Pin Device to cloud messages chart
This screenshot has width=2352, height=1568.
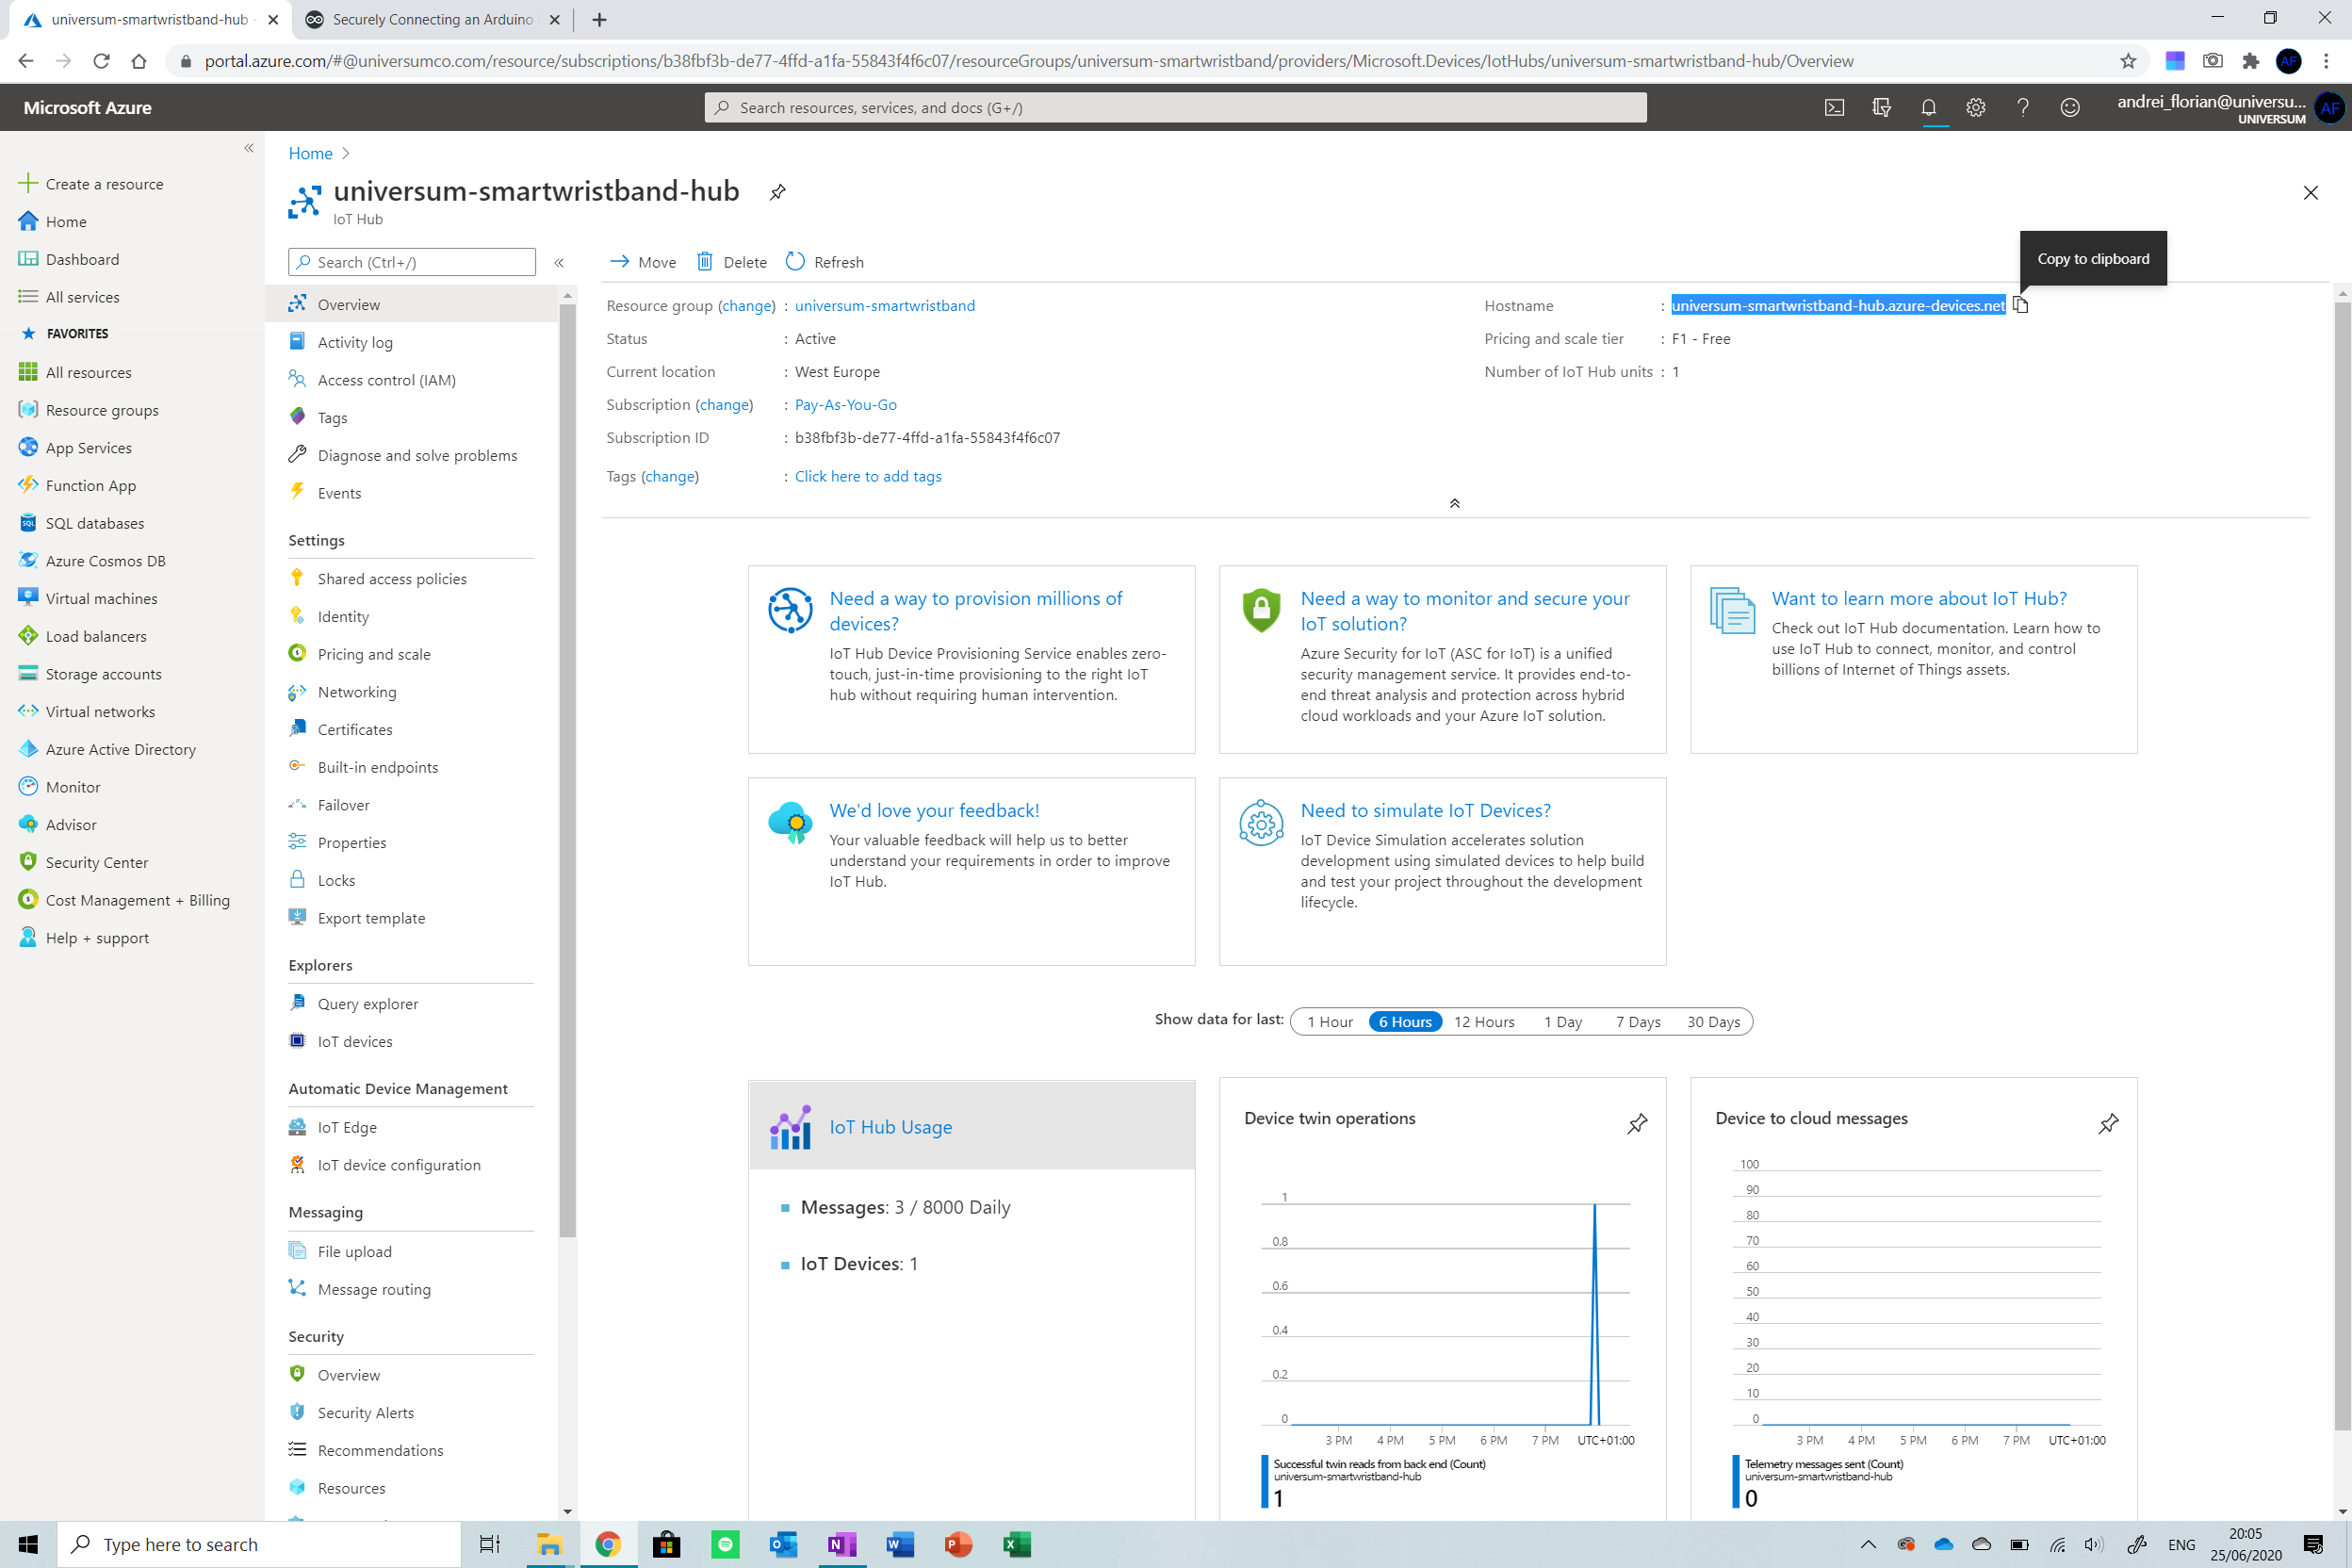point(2108,1123)
